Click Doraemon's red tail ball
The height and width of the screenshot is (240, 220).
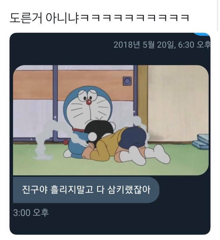[x=66, y=142]
